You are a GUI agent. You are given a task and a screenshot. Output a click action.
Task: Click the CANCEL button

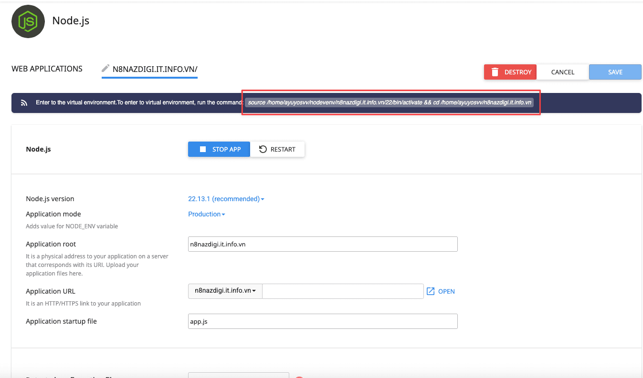point(562,72)
